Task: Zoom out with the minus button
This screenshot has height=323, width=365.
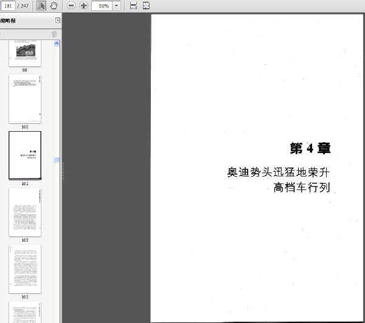Action: click(x=71, y=5)
